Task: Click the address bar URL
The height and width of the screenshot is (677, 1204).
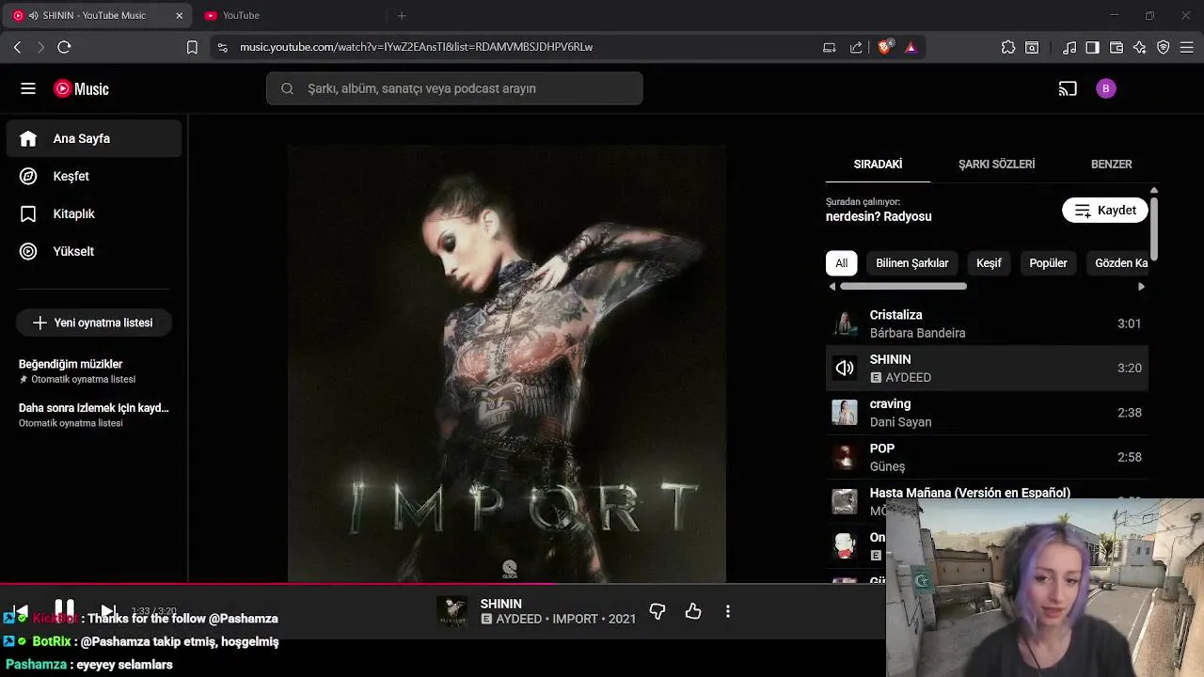Action: tap(416, 47)
